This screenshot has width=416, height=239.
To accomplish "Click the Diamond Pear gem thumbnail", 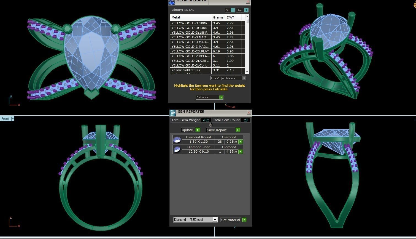I will [x=177, y=150].
